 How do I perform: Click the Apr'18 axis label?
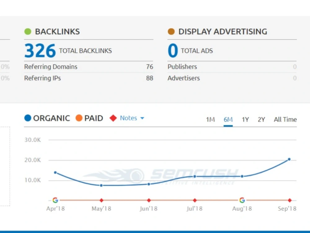(55, 209)
